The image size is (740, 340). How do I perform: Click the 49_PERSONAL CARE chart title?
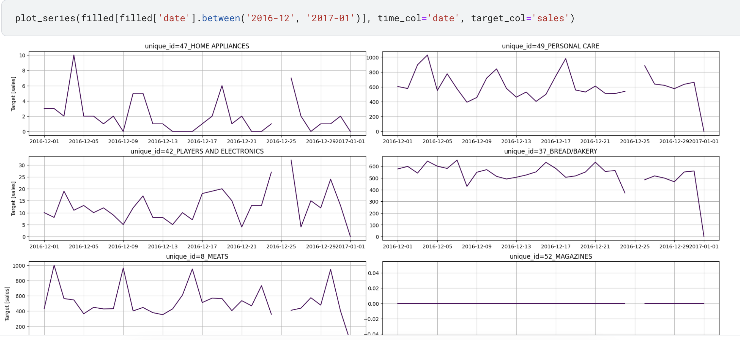[x=550, y=46]
